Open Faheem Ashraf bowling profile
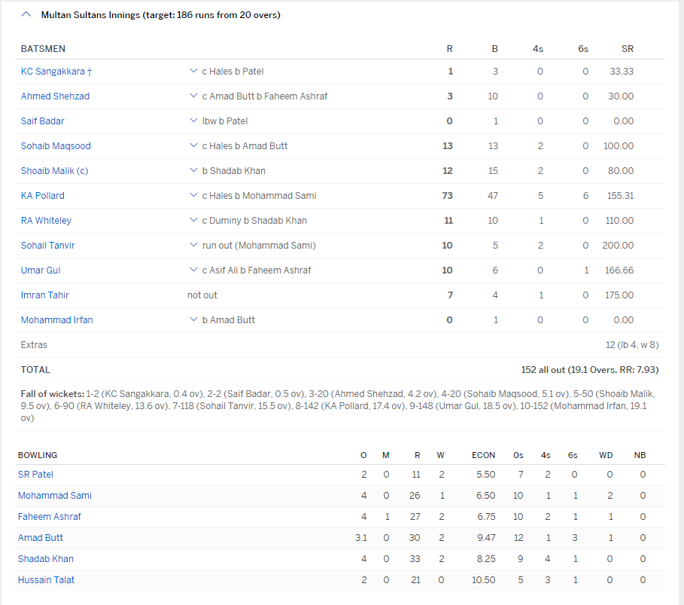 [x=50, y=517]
